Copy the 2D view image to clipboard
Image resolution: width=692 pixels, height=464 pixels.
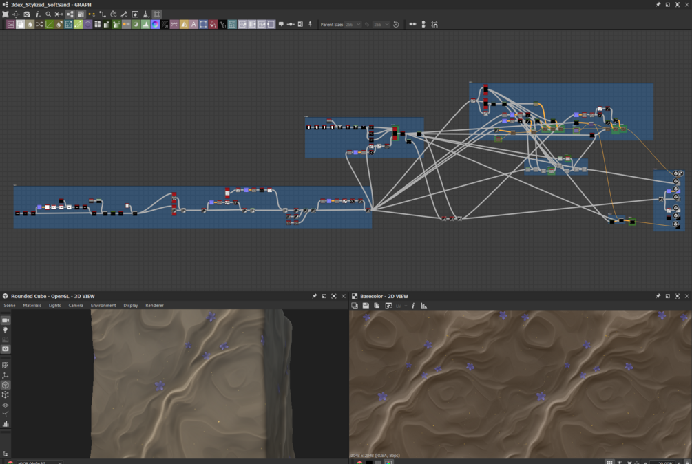(377, 306)
